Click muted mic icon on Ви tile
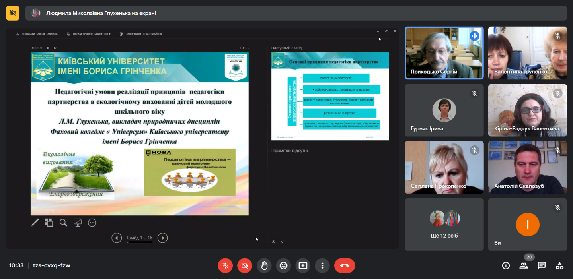The height and width of the screenshot is (279, 573). (x=557, y=207)
